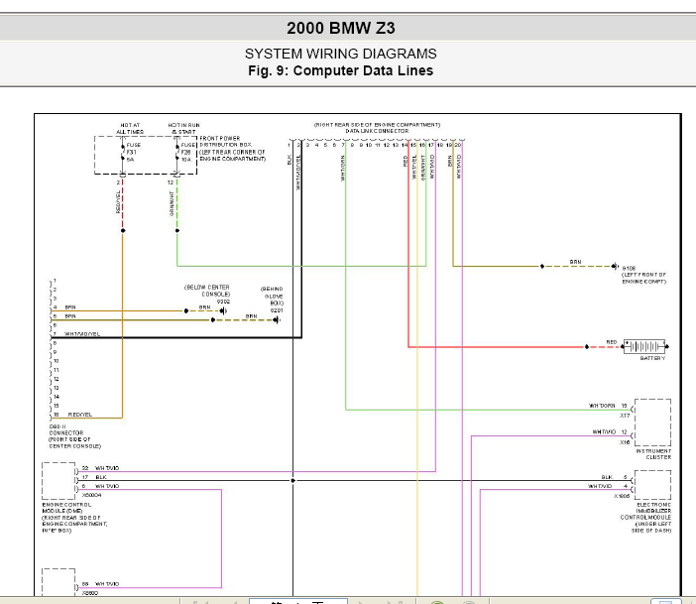Click the G108 ground point label
This screenshot has width=696, height=604.
[629, 268]
